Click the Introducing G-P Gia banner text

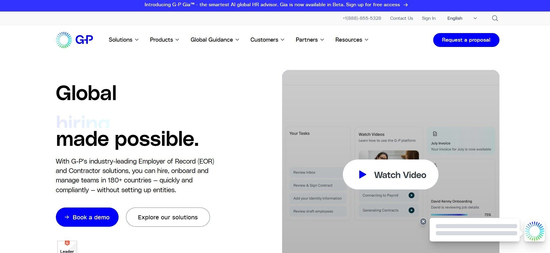coord(272,5)
